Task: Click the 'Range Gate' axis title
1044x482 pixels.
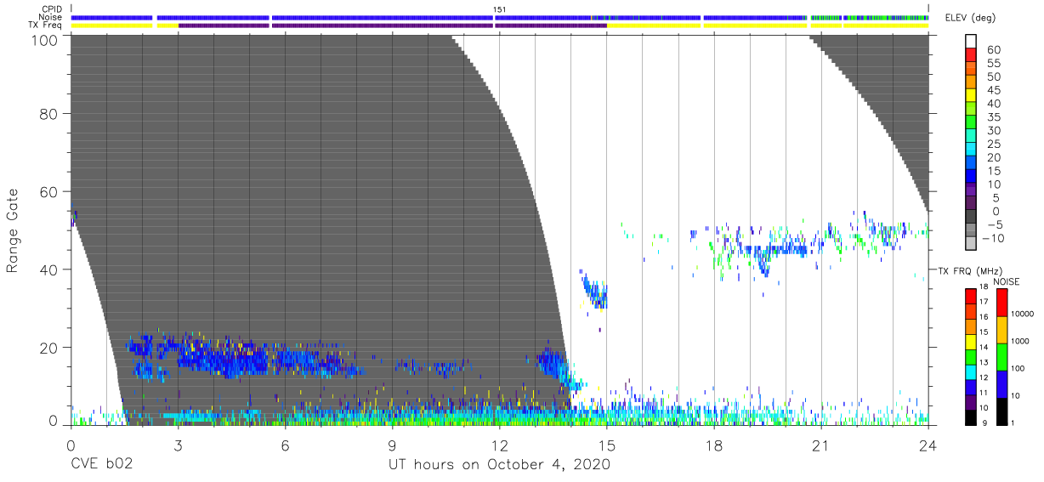Action: tap(13, 230)
